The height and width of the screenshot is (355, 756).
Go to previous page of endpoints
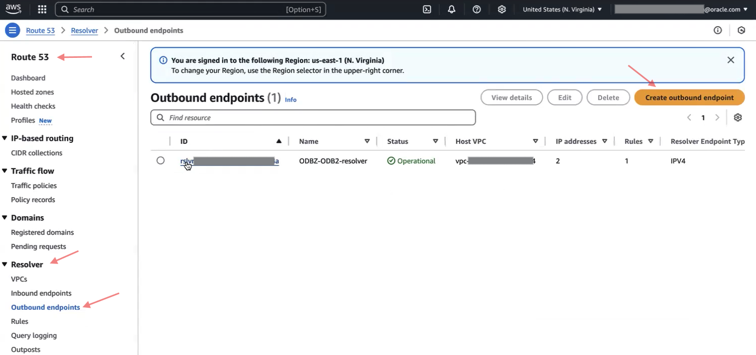click(689, 118)
